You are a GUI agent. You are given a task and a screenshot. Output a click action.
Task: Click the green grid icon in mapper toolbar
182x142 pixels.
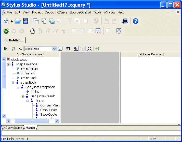tap(97, 49)
